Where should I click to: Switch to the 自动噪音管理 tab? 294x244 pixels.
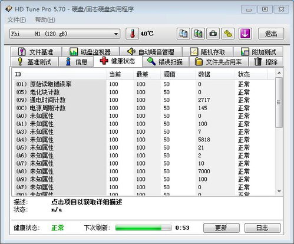(151, 52)
